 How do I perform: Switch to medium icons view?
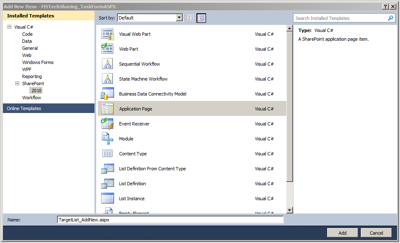(x=201, y=17)
